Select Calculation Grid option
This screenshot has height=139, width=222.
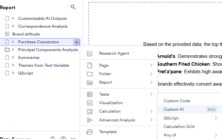click(x=179, y=127)
